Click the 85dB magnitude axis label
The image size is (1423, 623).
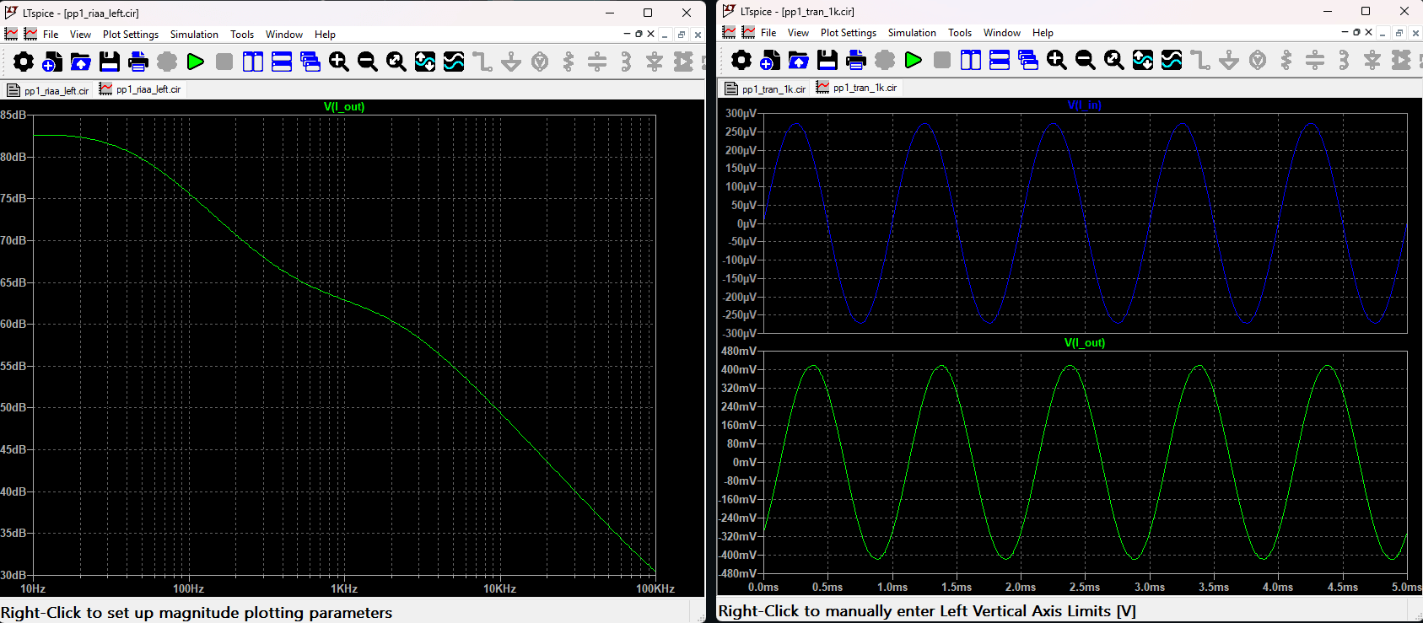(x=13, y=115)
